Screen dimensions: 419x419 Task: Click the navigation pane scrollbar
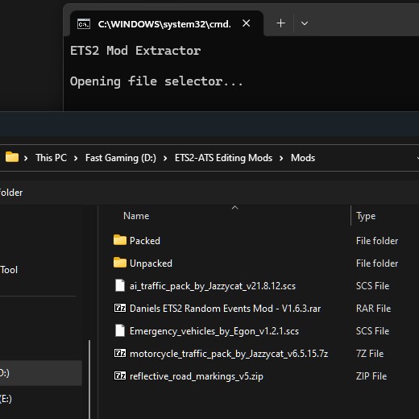click(x=89, y=380)
